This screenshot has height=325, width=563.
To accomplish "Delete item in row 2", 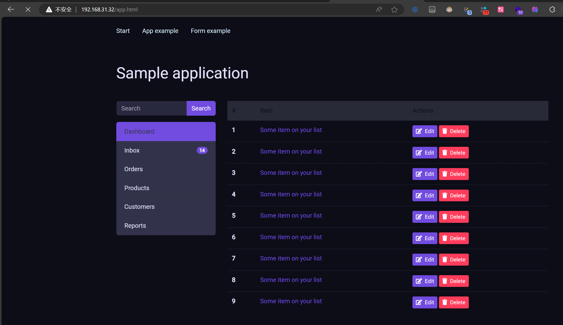I will pyautogui.click(x=454, y=153).
